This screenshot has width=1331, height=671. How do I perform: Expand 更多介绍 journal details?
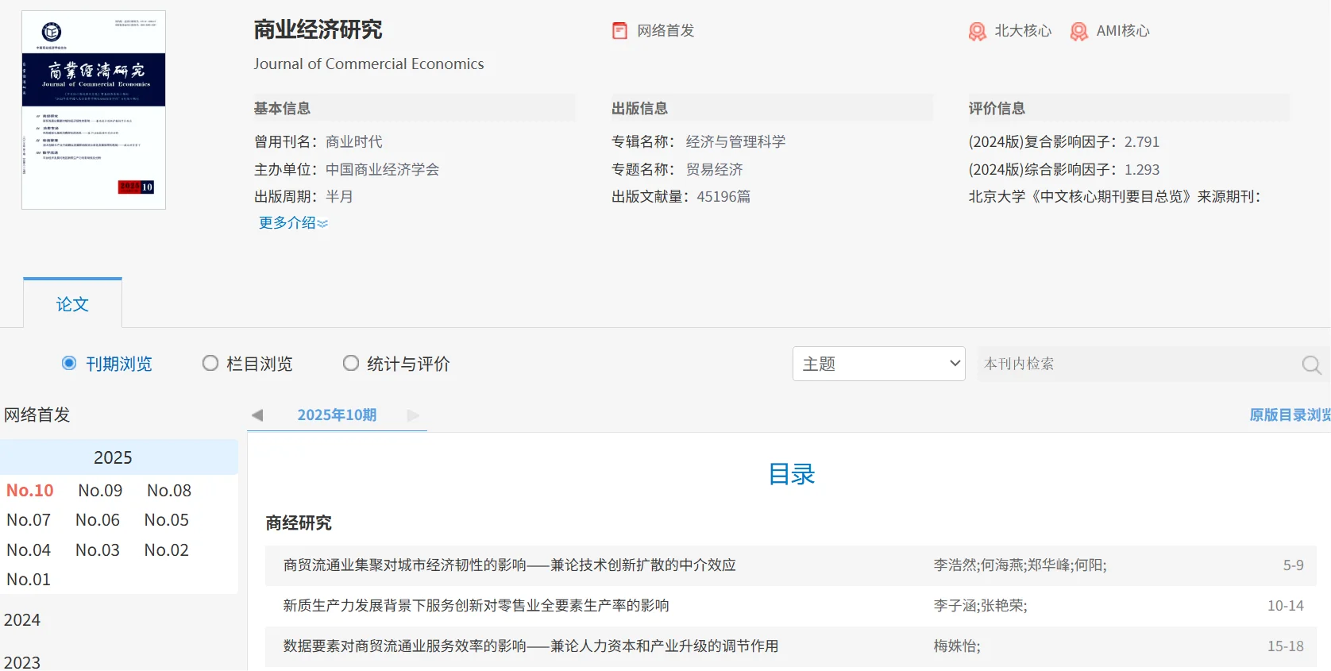click(x=293, y=223)
